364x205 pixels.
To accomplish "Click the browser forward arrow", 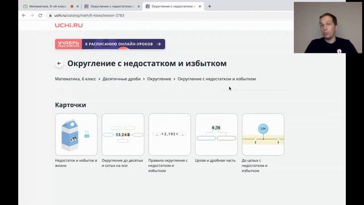I will click(32, 15).
